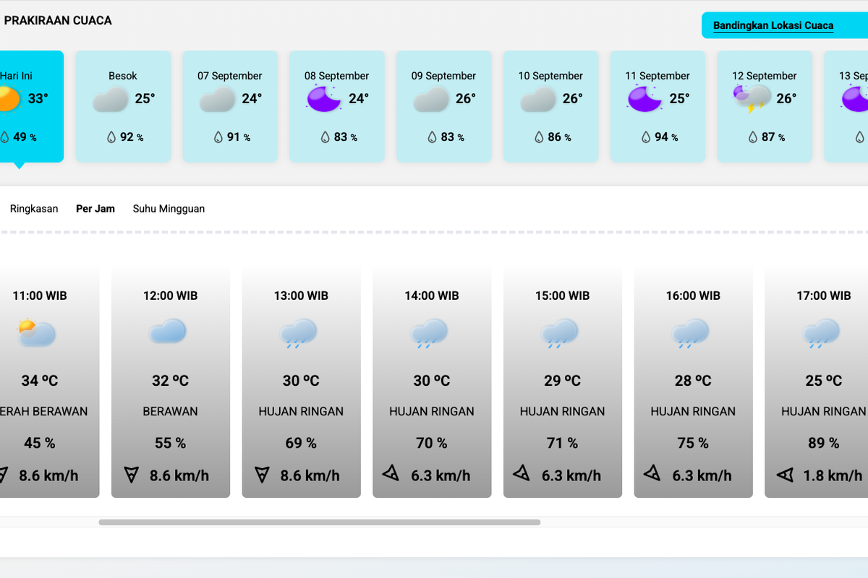Click the humidity droplet on 10 September card

pyautogui.click(x=539, y=137)
